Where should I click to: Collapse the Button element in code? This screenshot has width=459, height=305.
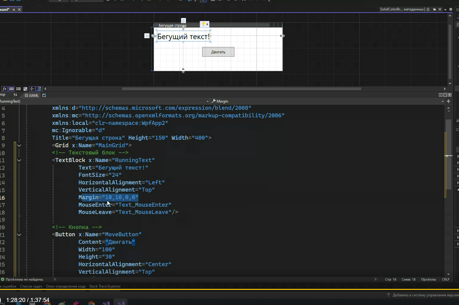tap(19, 235)
